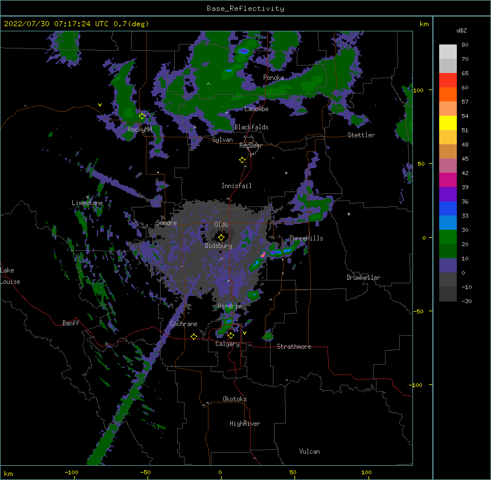Click the Didsbury label
The image size is (491, 480).
pos(219,246)
